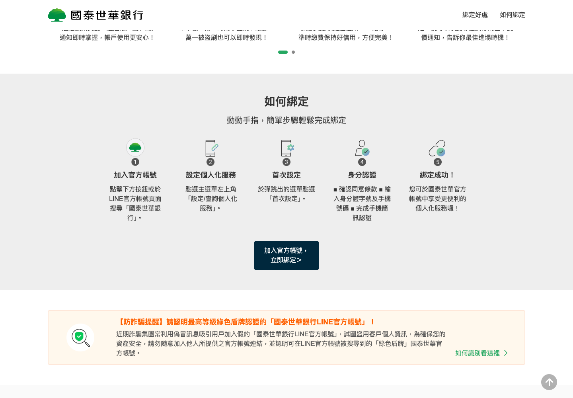Viewport: 573px width, 398px height.
Task: Select the first carousel page indicator
Action: (x=283, y=52)
